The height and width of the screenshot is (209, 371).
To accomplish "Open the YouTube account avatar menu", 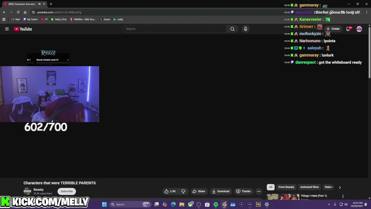I will pos(359,29).
